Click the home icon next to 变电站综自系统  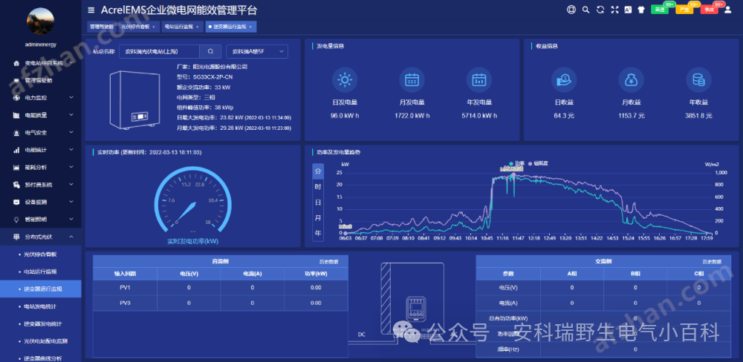tap(16, 63)
